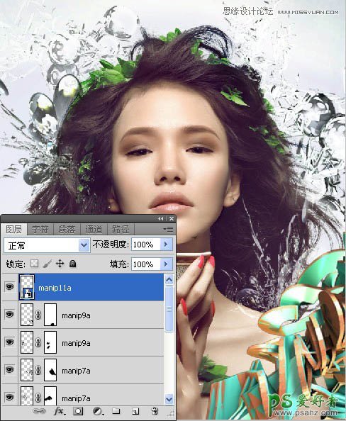Open the 填充 slider arrow
Screen dimensions: 346x421
click(167, 264)
